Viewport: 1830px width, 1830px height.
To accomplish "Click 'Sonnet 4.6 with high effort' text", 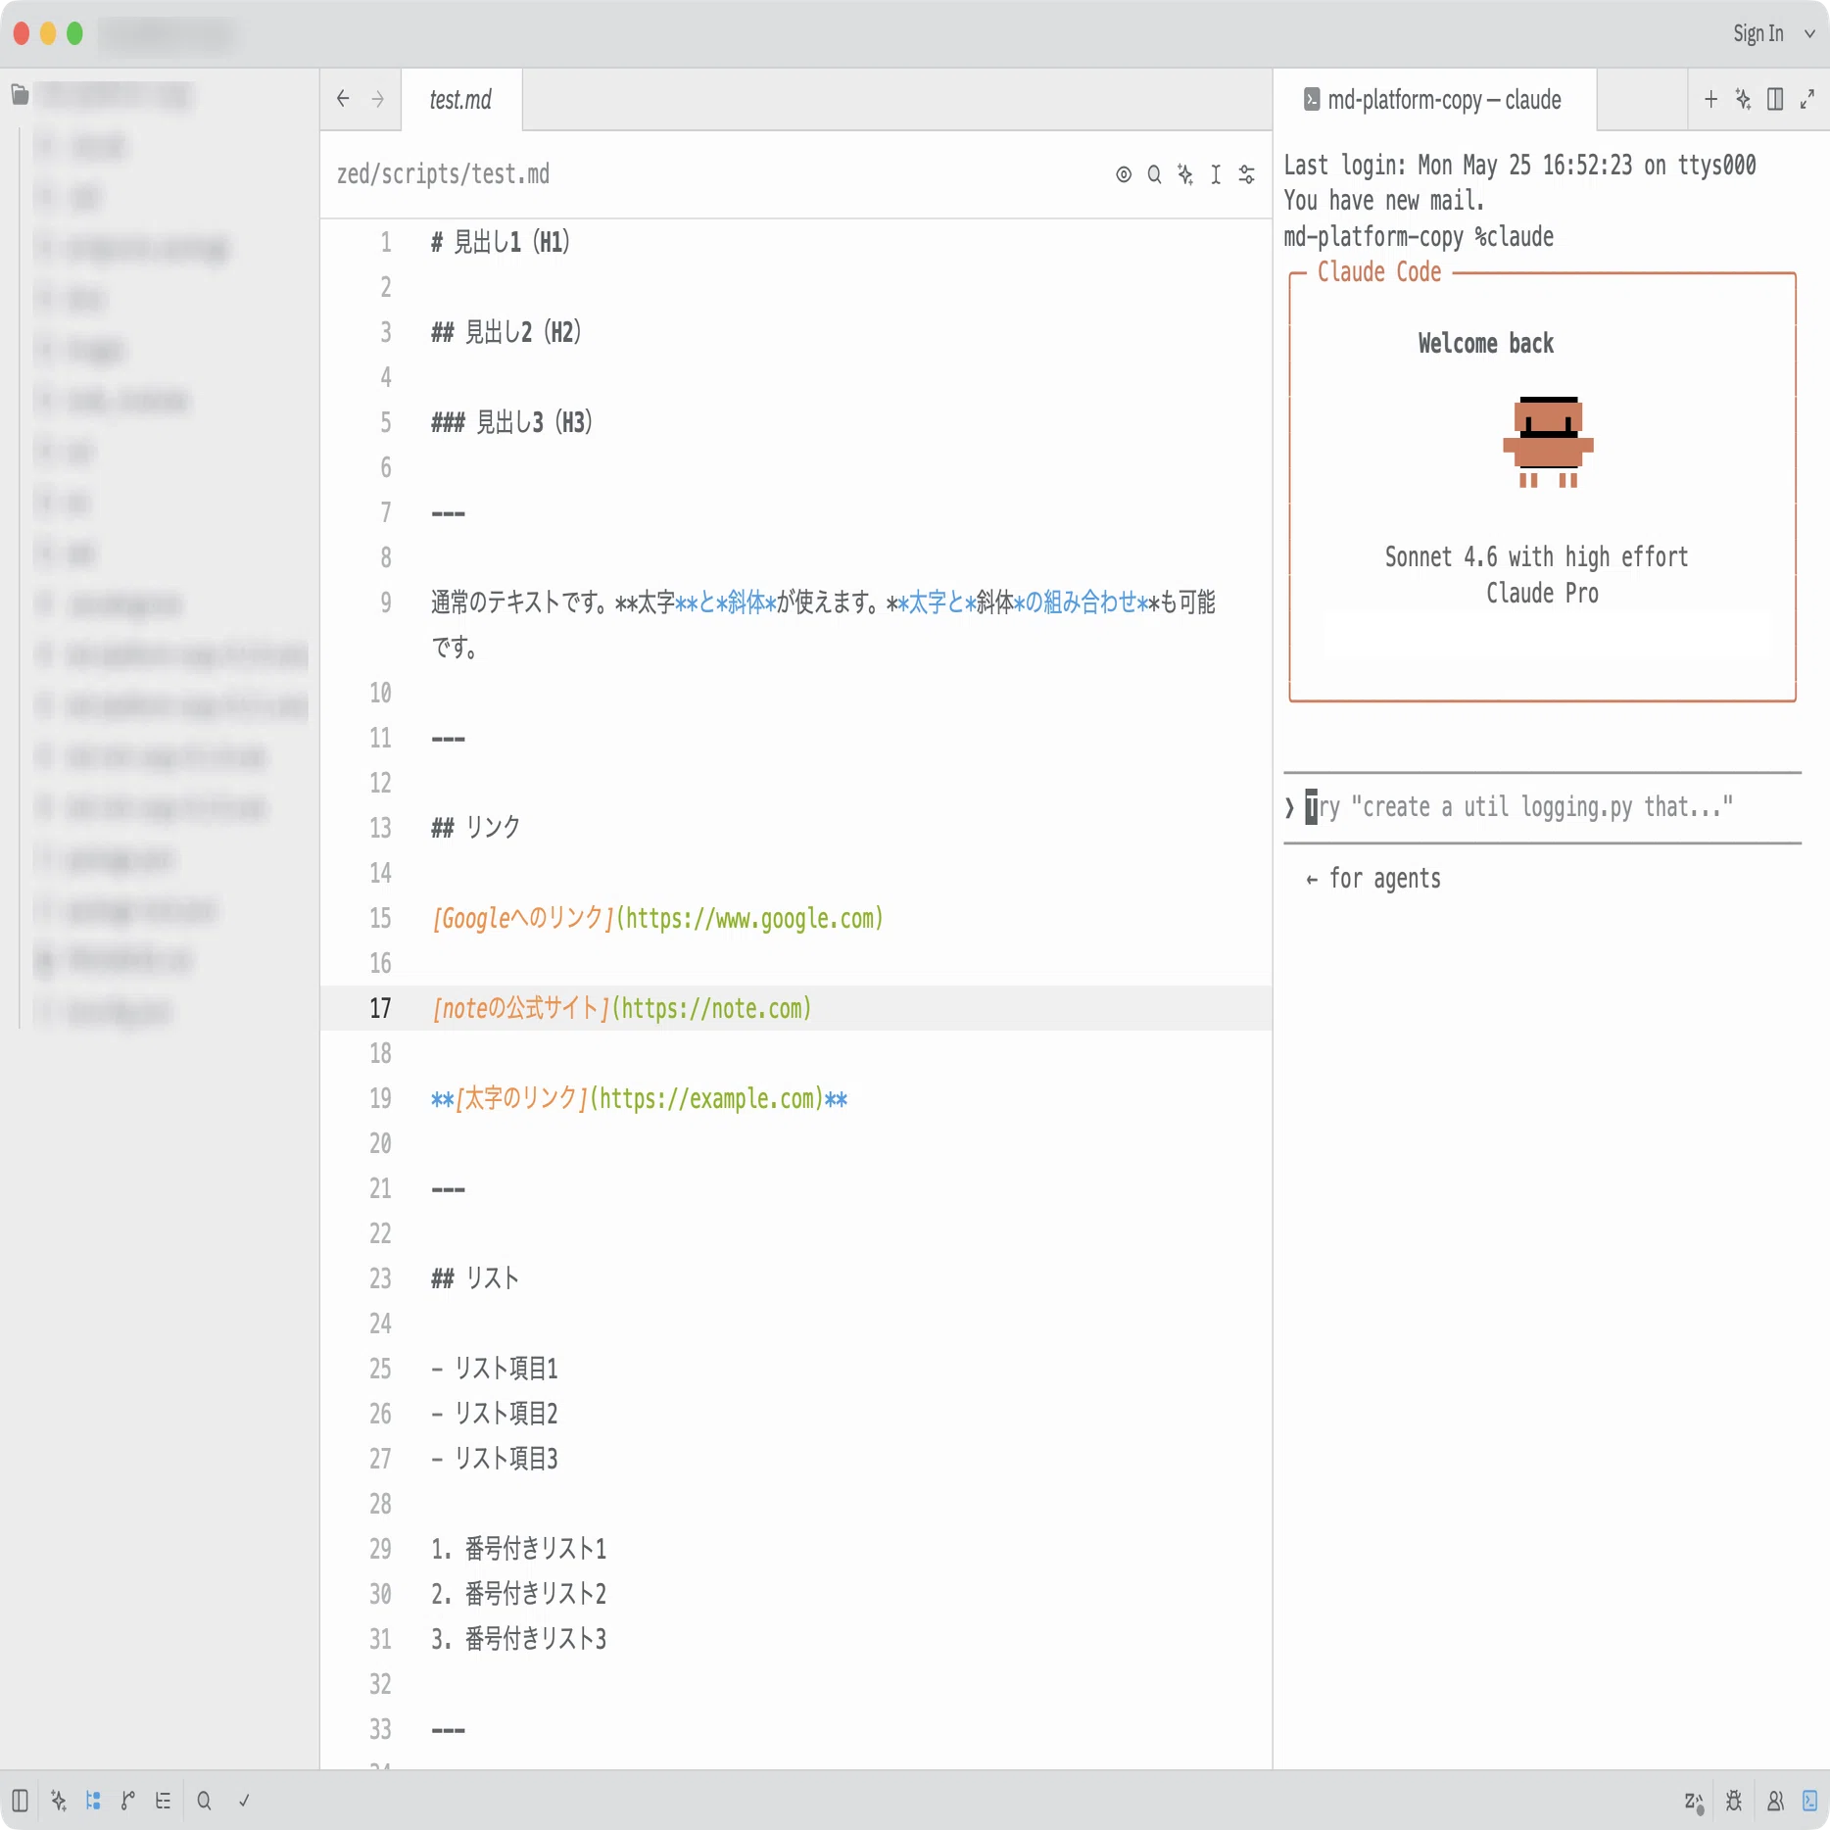I will click(x=1536, y=556).
